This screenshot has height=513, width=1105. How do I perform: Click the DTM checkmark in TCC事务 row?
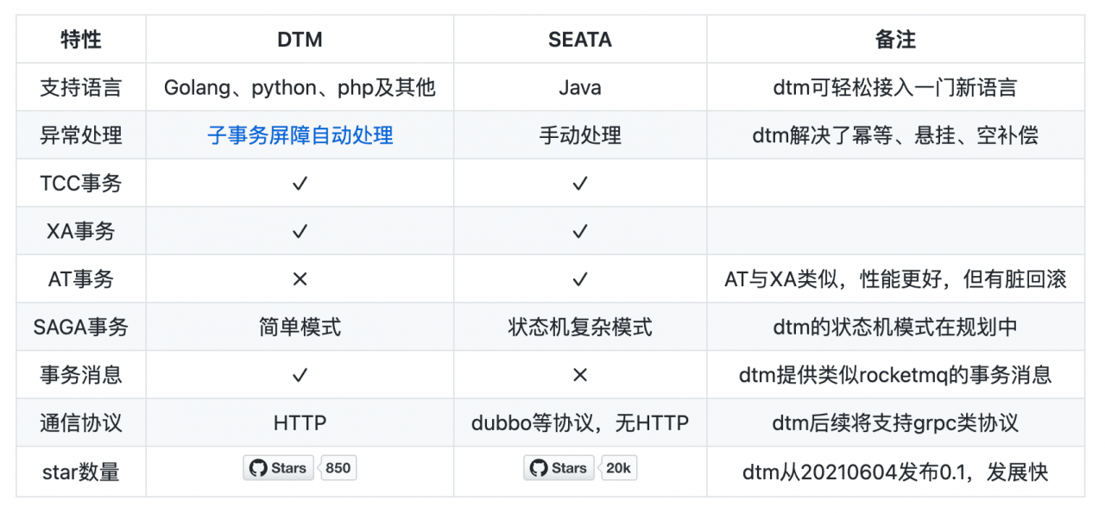coord(300,184)
